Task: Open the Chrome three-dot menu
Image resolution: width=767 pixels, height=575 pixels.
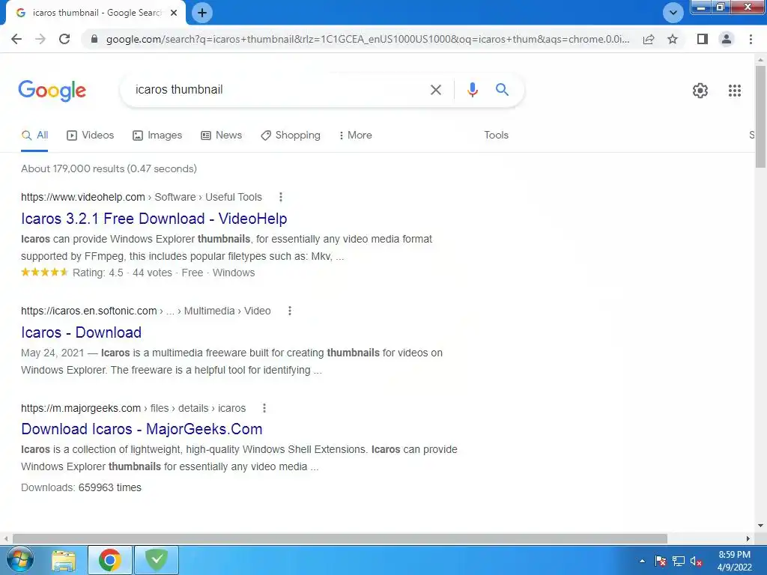Action: 751,39
